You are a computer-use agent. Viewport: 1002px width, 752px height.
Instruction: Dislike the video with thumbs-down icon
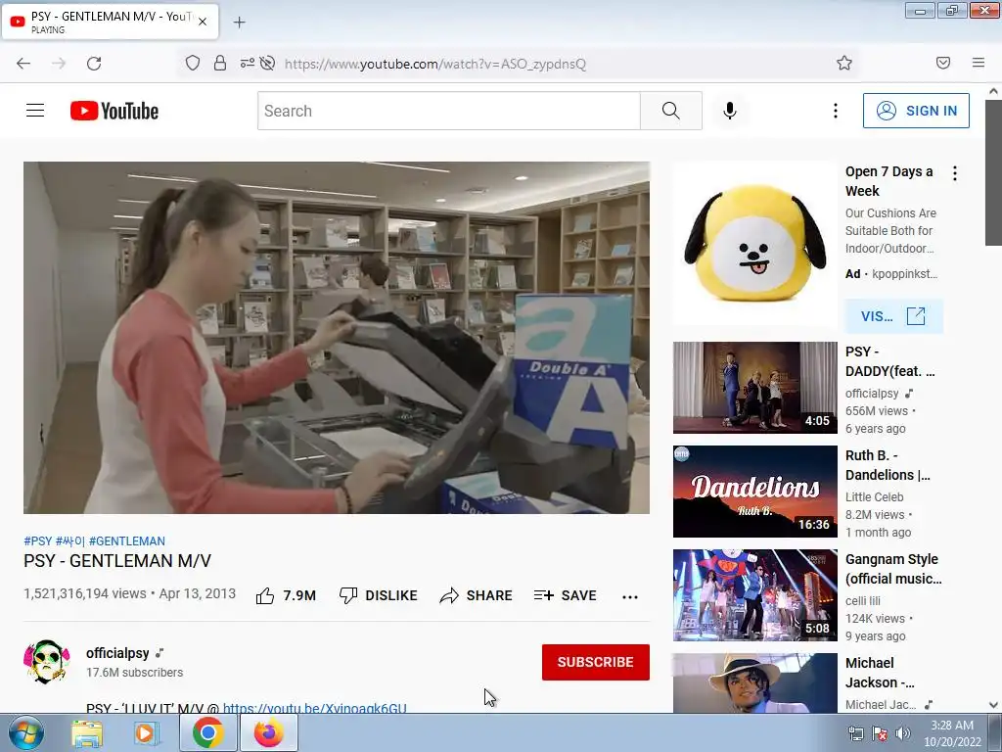click(348, 595)
